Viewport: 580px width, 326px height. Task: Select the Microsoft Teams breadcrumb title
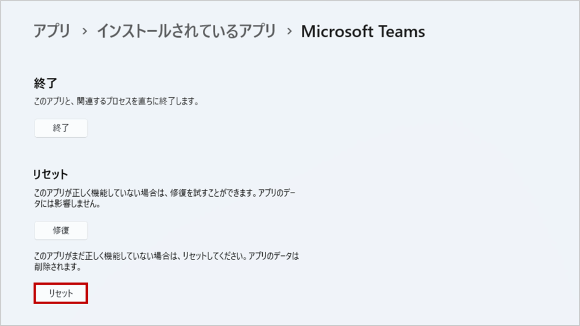363,31
